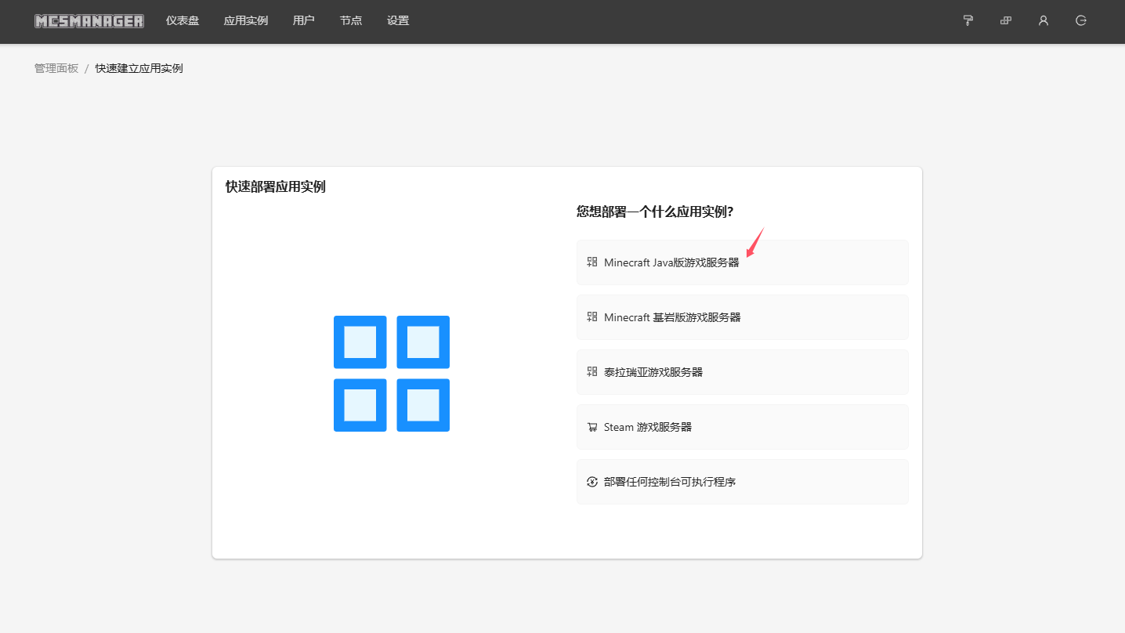Click the icon beside 部署任何控制台可执行程序
This screenshot has width=1125, height=633.
tap(592, 482)
